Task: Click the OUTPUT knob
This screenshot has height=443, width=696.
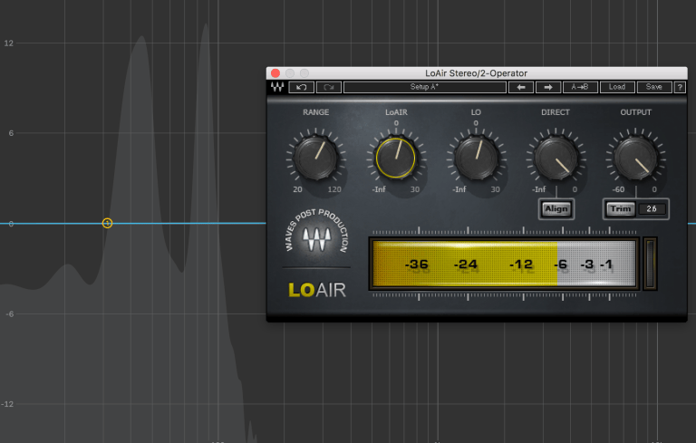Action: (635, 158)
